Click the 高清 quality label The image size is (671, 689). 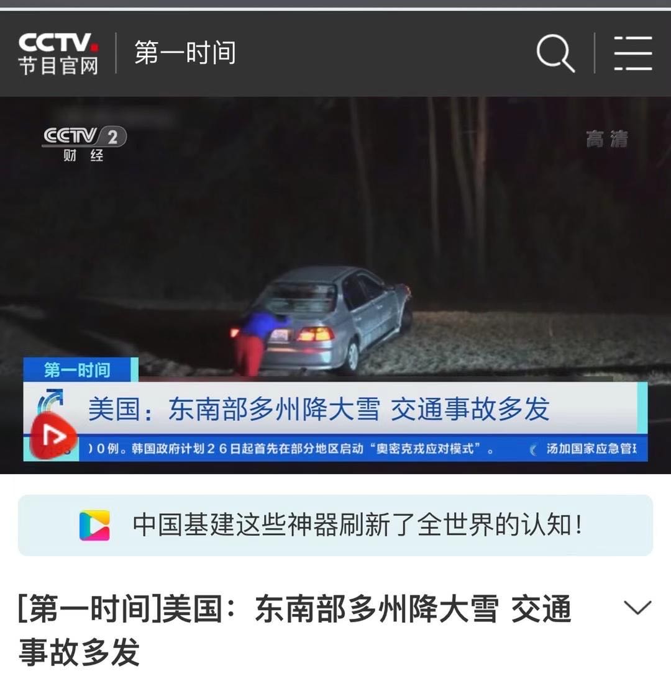tap(607, 139)
